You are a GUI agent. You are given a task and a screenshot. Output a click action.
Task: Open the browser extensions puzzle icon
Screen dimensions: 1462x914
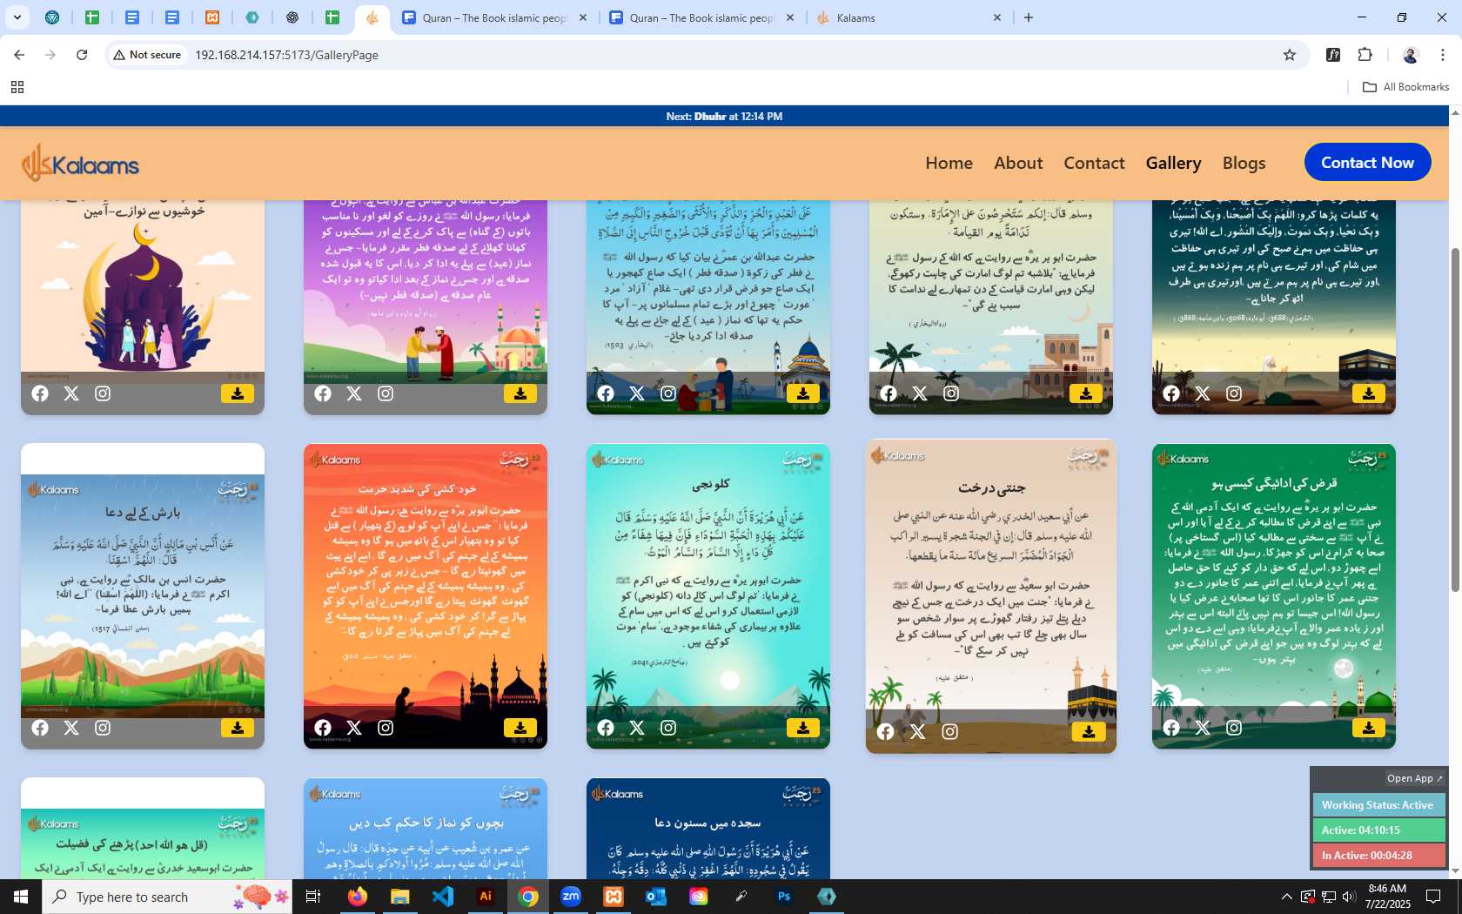[x=1365, y=55]
